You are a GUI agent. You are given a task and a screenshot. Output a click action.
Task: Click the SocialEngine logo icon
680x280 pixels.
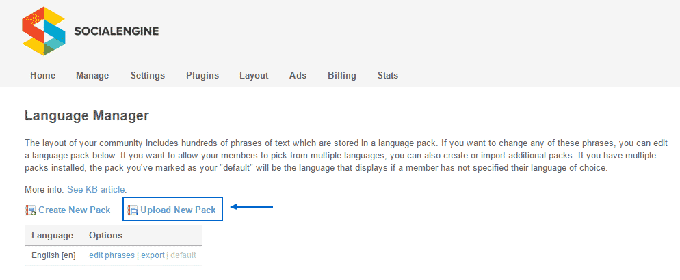coord(44,31)
